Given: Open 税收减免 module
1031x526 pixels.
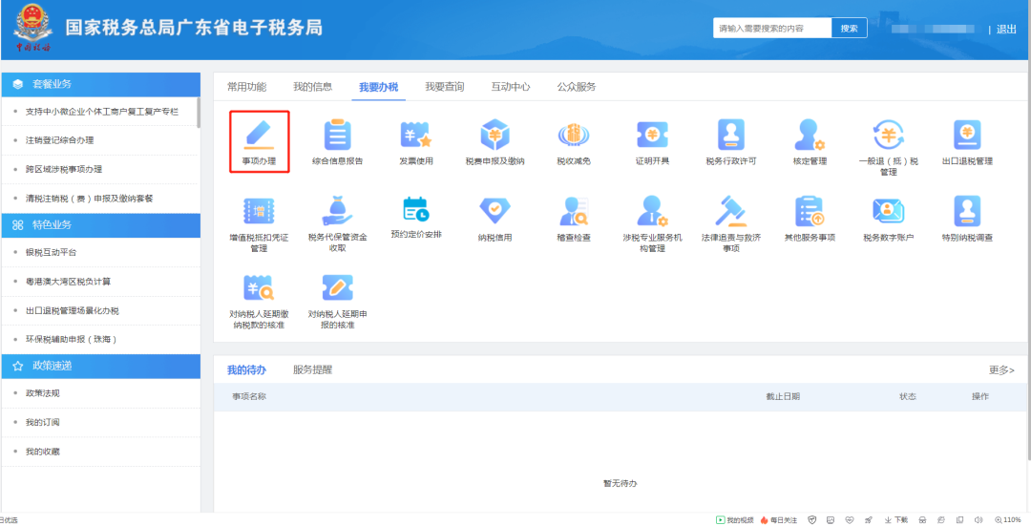Looking at the screenshot, I should 574,142.
